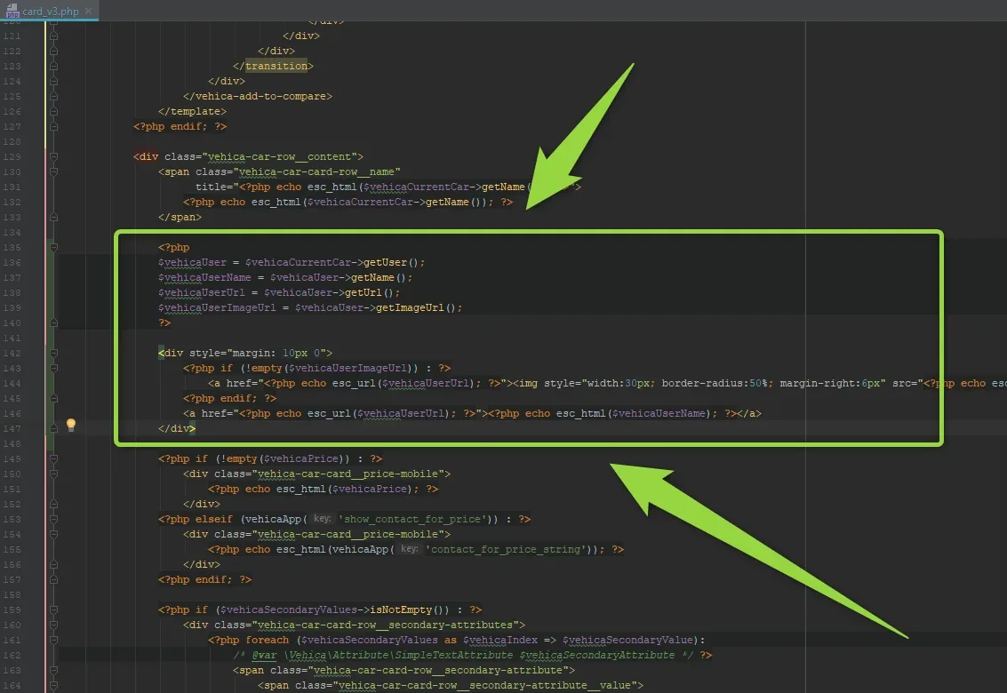Collapse the span block fold on line 130

click(x=54, y=171)
